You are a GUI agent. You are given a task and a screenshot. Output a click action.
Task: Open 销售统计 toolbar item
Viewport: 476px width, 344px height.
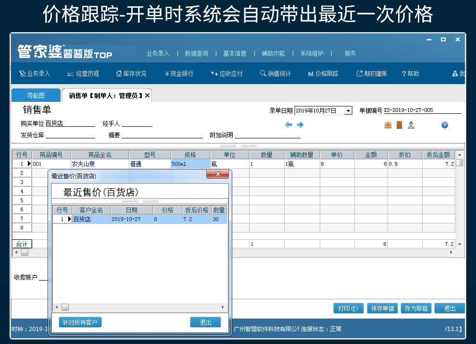point(276,74)
